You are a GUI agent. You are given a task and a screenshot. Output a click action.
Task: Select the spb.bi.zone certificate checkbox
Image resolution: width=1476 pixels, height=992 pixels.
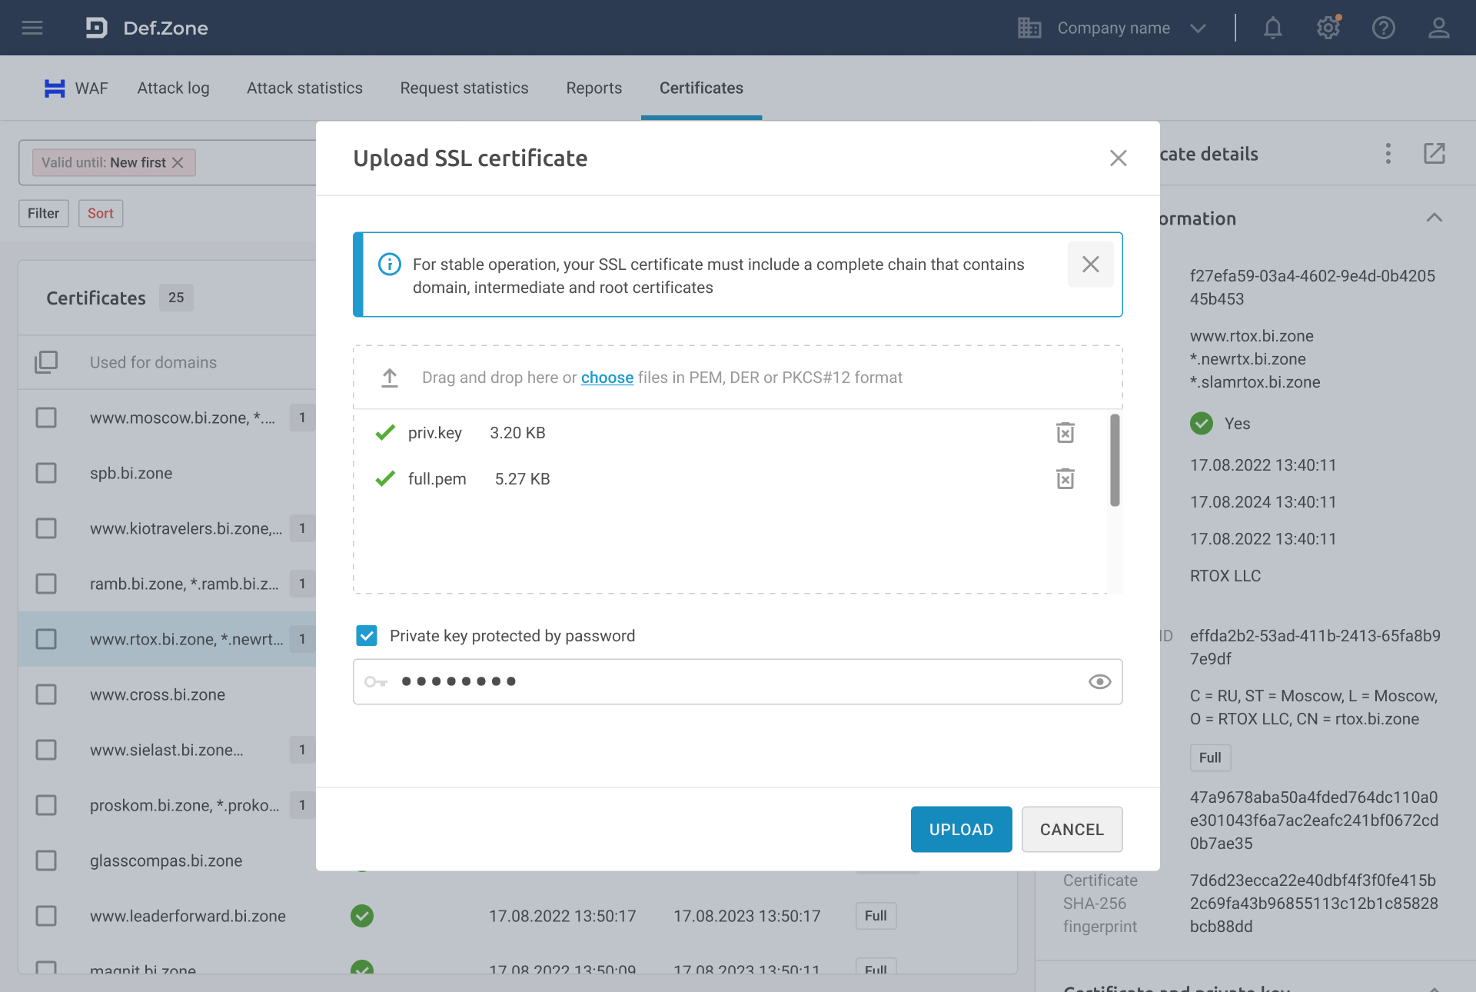[x=46, y=473]
